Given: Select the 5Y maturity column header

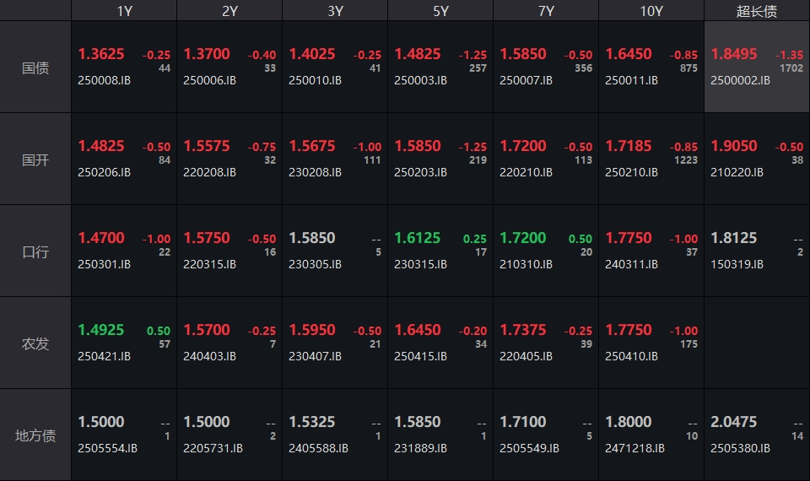Looking at the screenshot, I should 440,11.
